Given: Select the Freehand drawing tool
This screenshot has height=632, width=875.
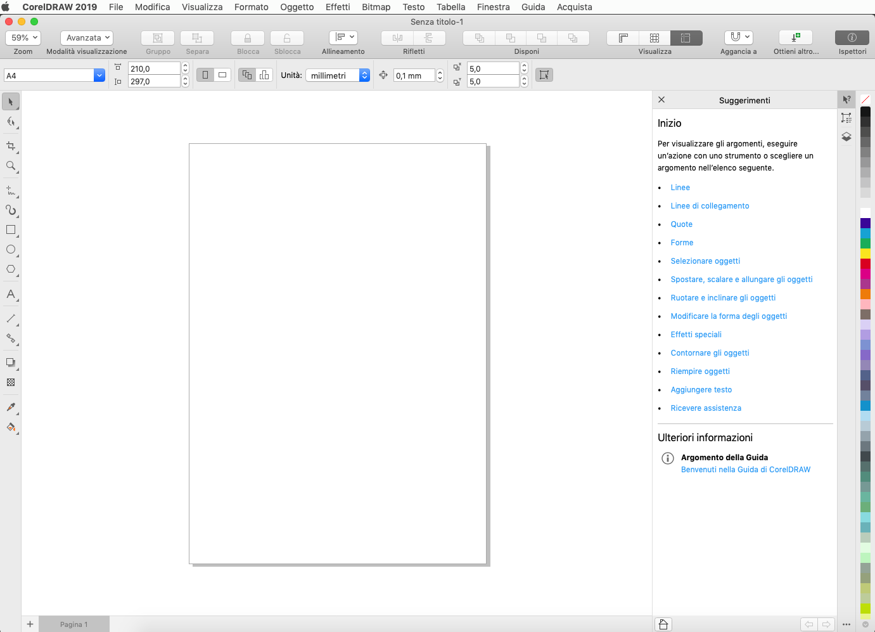Looking at the screenshot, I should 11,190.
